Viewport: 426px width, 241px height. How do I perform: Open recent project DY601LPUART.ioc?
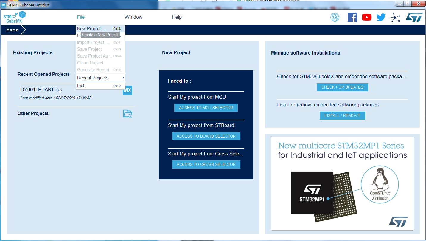[x=41, y=89]
